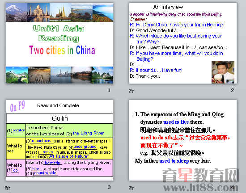This screenshot has height=193, width=246.
Task: Click the Taj Mahal picture on slide 1
Action: (38, 13)
